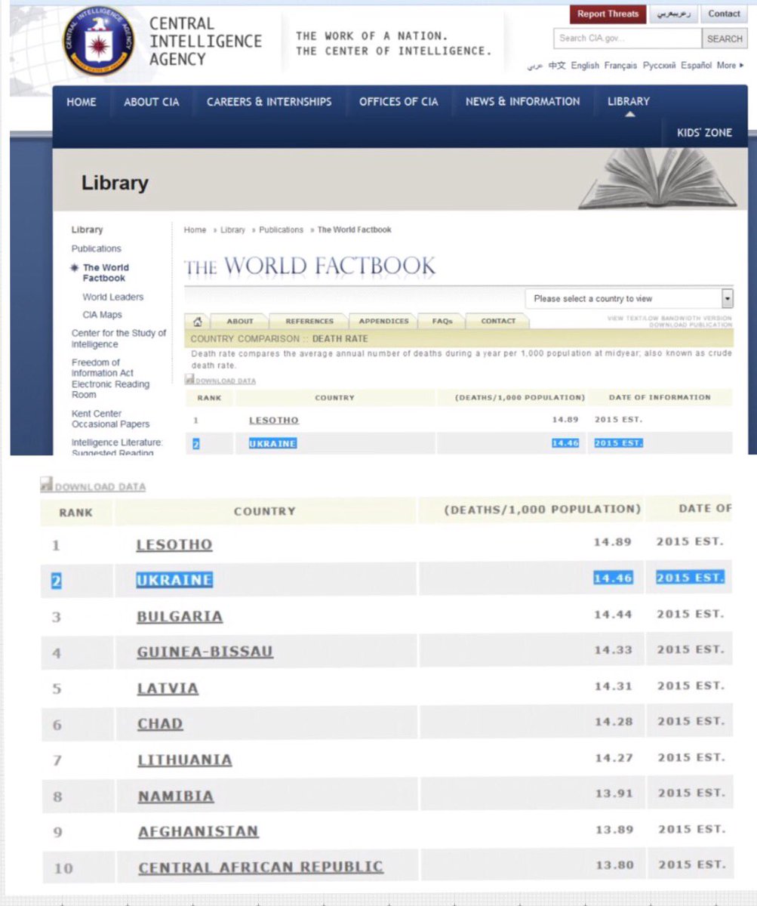Image resolution: width=757 pixels, height=906 pixels.
Task: Click Afghanistan's value 13.89
Action: [x=614, y=829]
